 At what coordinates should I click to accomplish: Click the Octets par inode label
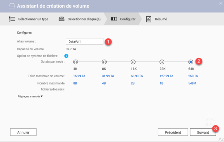click(53, 61)
